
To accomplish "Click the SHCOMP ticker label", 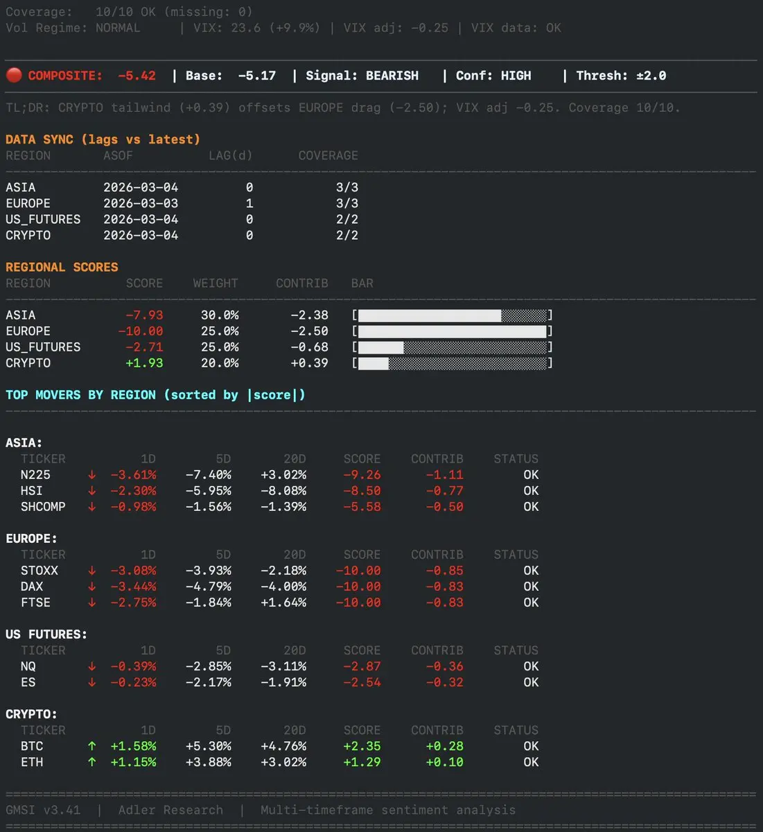I will pyautogui.click(x=43, y=507).
